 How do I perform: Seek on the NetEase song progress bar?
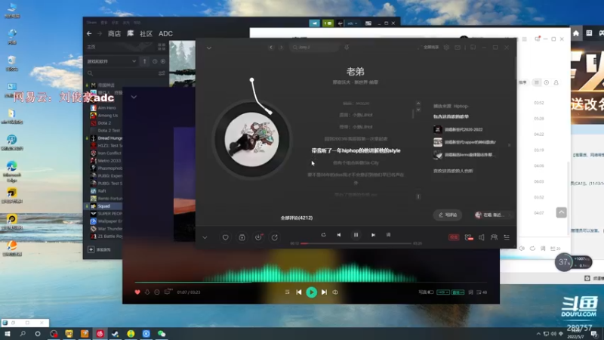(356, 243)
